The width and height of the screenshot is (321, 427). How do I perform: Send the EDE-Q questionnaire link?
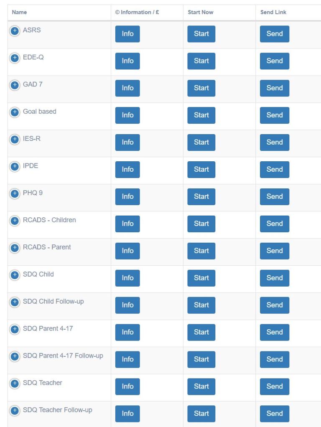coord(274,61)
